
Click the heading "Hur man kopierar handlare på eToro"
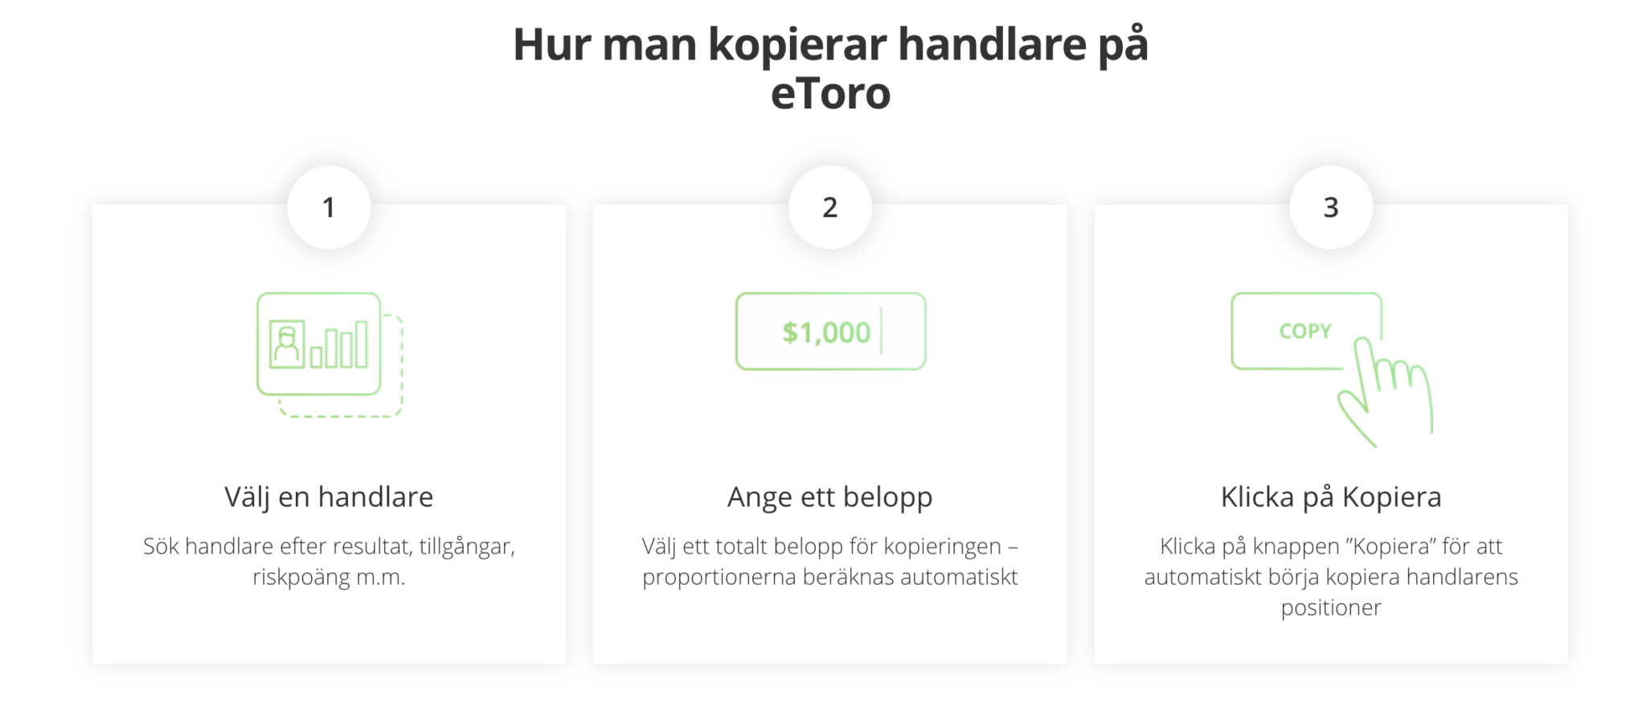tap(830, 68)
